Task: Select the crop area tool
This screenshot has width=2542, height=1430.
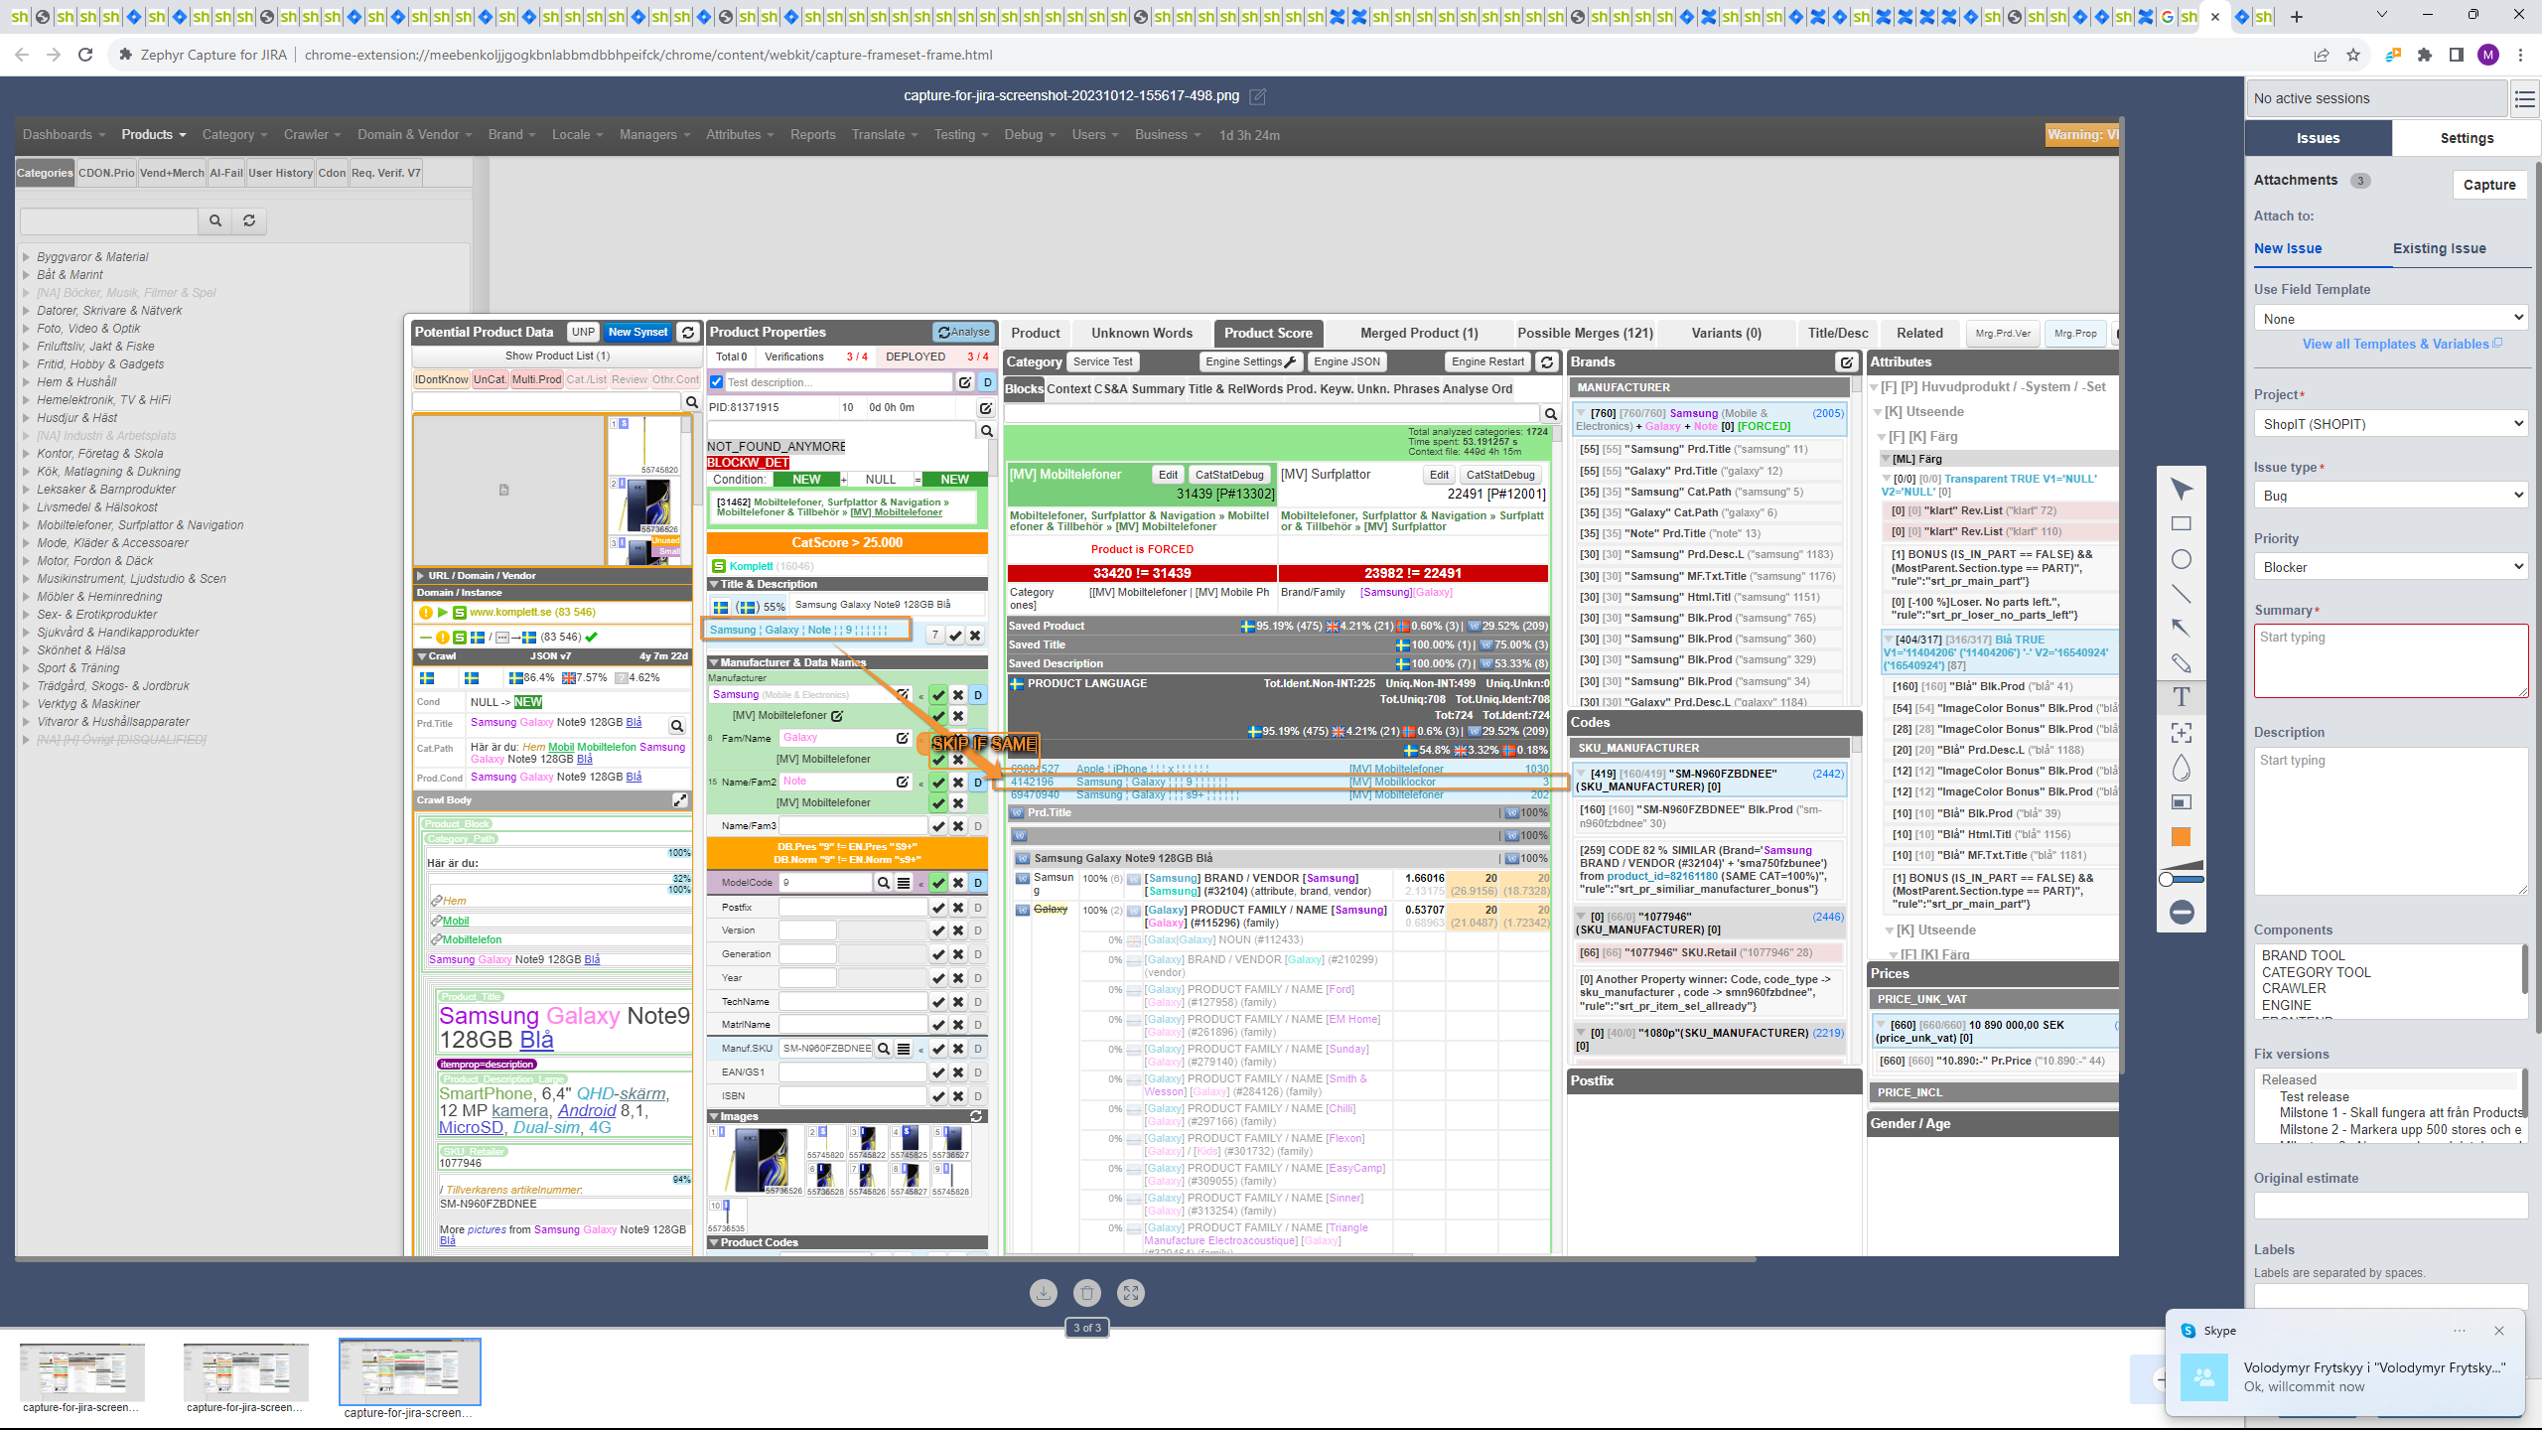Action: click(x=2181, y=733)
